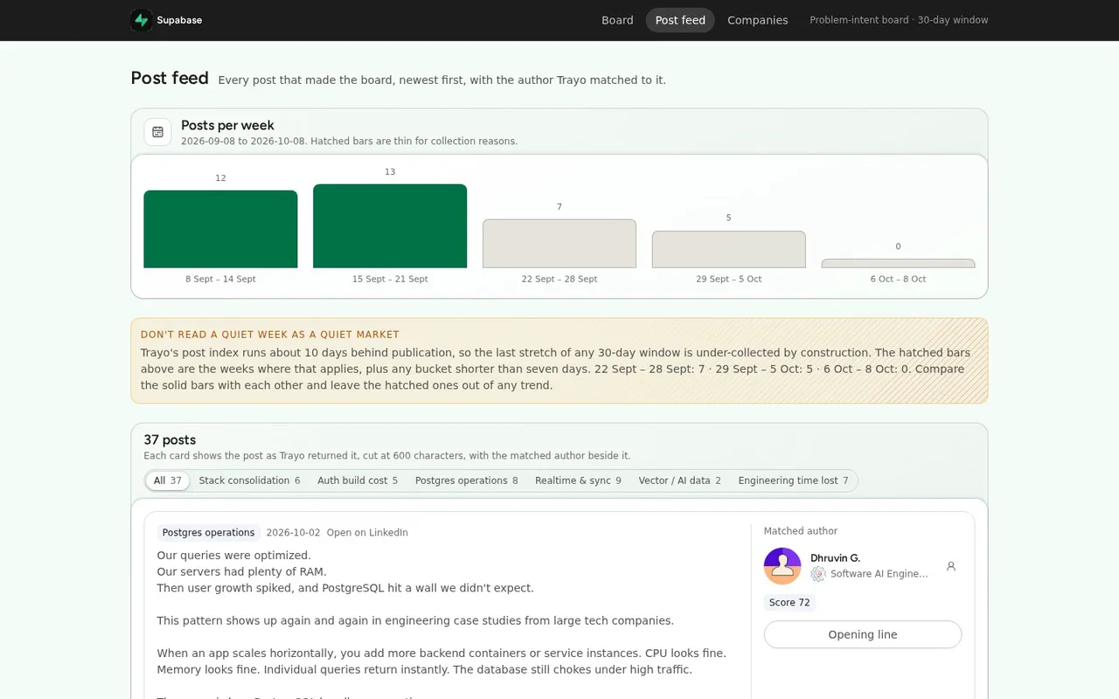Follow the Open on LinkedIn link

pos(367,533)
